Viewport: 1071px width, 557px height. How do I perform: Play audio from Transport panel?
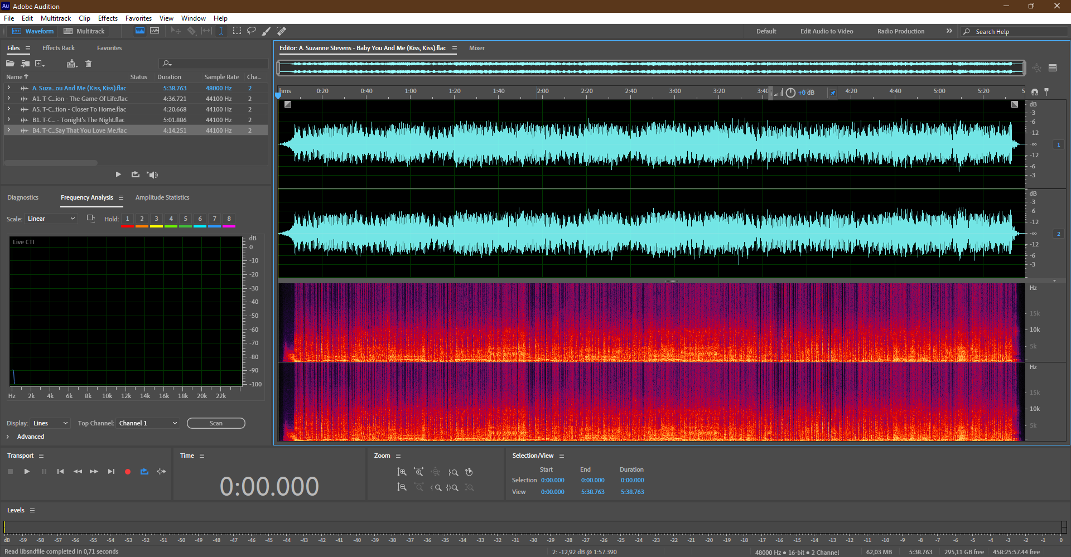27,472
